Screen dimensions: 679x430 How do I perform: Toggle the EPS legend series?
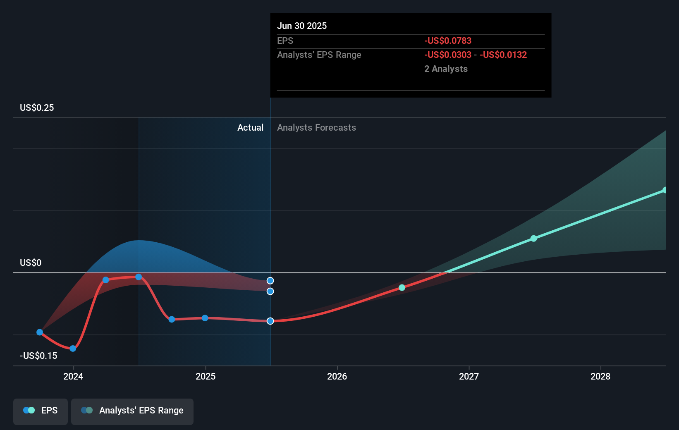pyautogui.click(x=41, y=411)
